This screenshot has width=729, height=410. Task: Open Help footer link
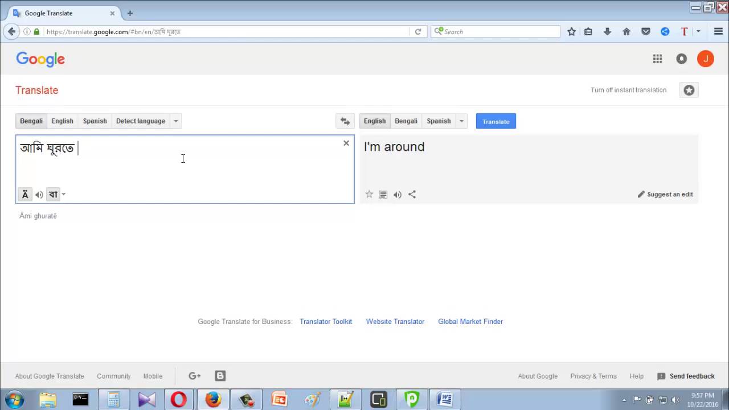[637, 376]
